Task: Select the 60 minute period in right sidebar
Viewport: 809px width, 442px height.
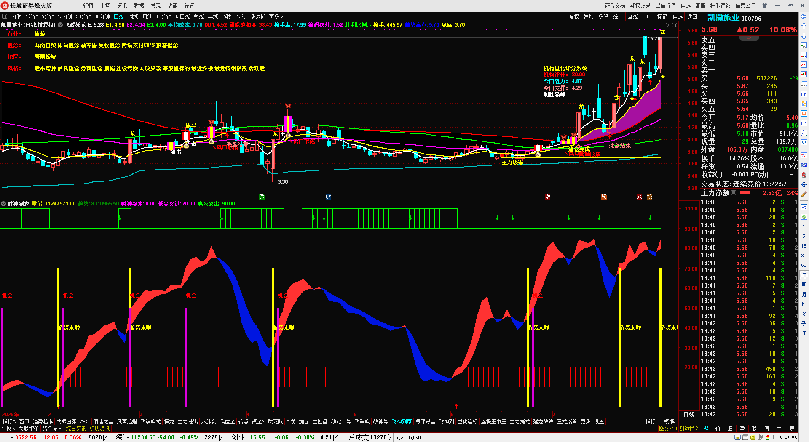Action: 804,265
